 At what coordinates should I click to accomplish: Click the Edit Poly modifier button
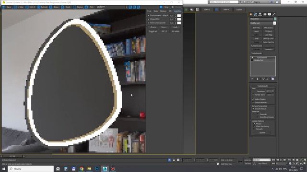click(256, 28)
